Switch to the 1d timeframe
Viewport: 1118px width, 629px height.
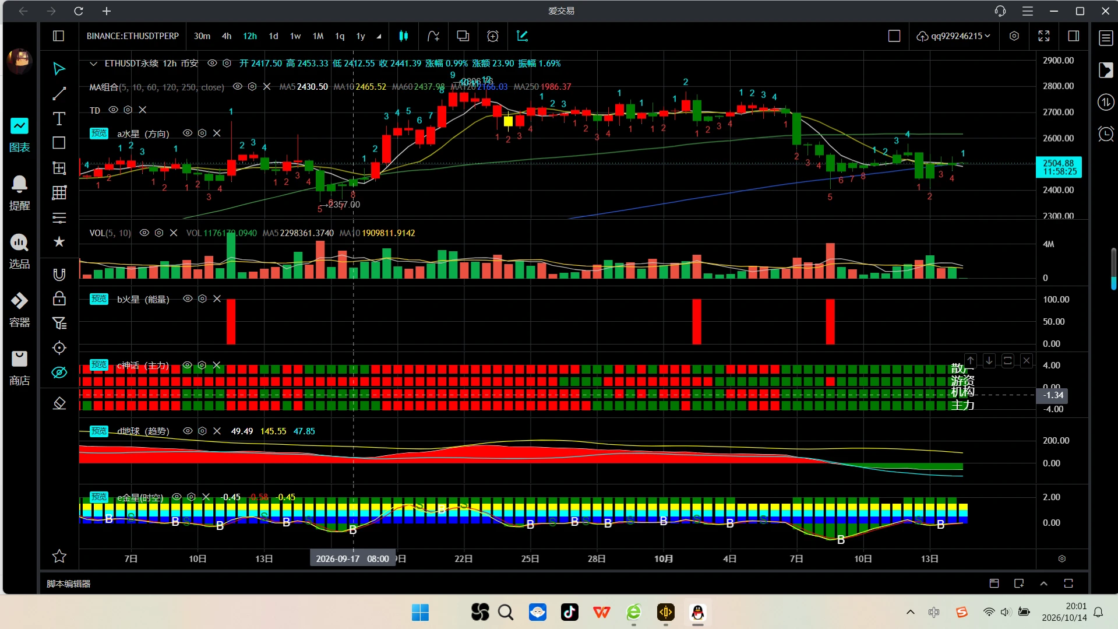(273, 36)
